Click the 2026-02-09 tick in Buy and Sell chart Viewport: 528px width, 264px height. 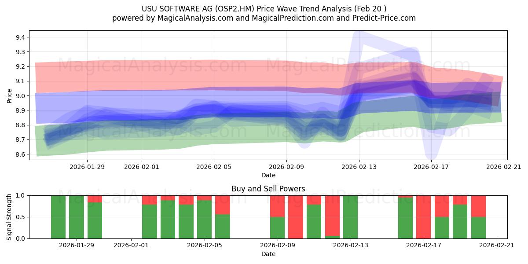click(x=278, y=246)
